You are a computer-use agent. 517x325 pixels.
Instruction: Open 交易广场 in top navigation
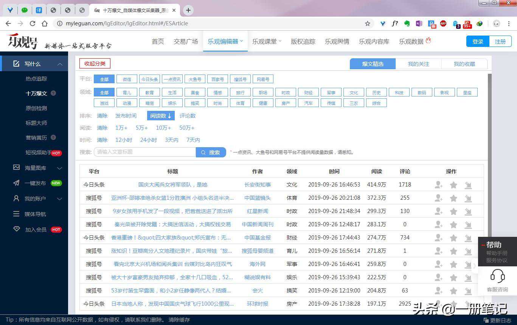click(x=186, y=41)
